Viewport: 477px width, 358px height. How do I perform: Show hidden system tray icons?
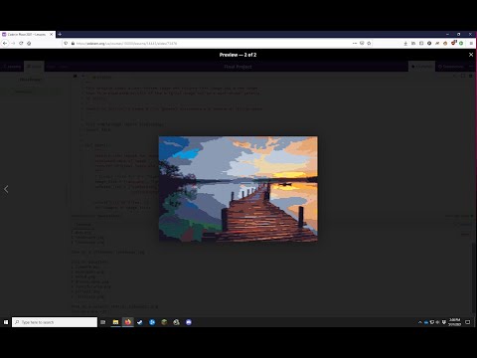[x=420, y=322]
